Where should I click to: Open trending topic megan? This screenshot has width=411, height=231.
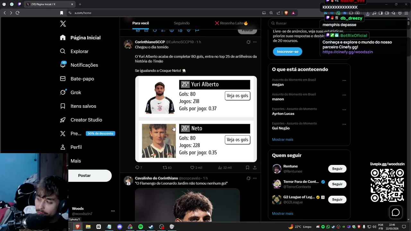[x=278, y=85]
